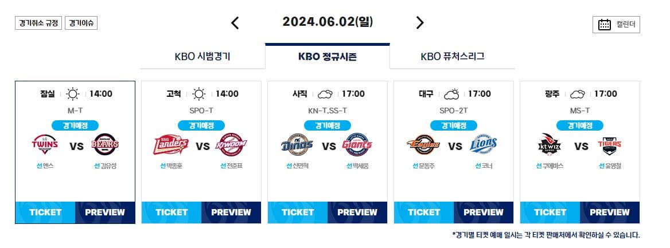Click the KIA Tigers logo
The width and height of the screenshot is (670, 248).
point(610,145)
